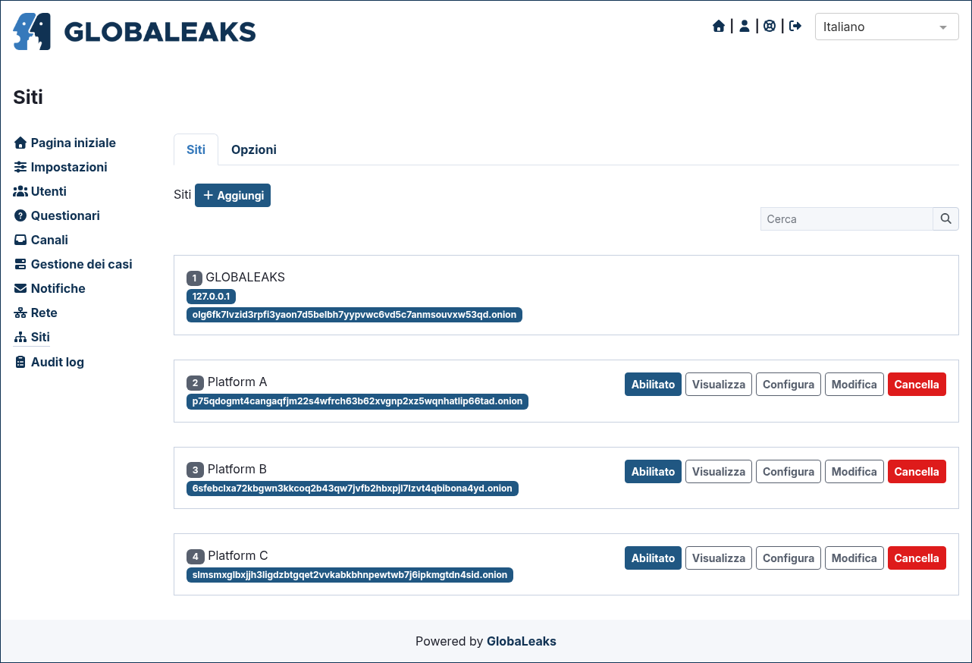Click the inbox icon beside Canali

point(20,240)
